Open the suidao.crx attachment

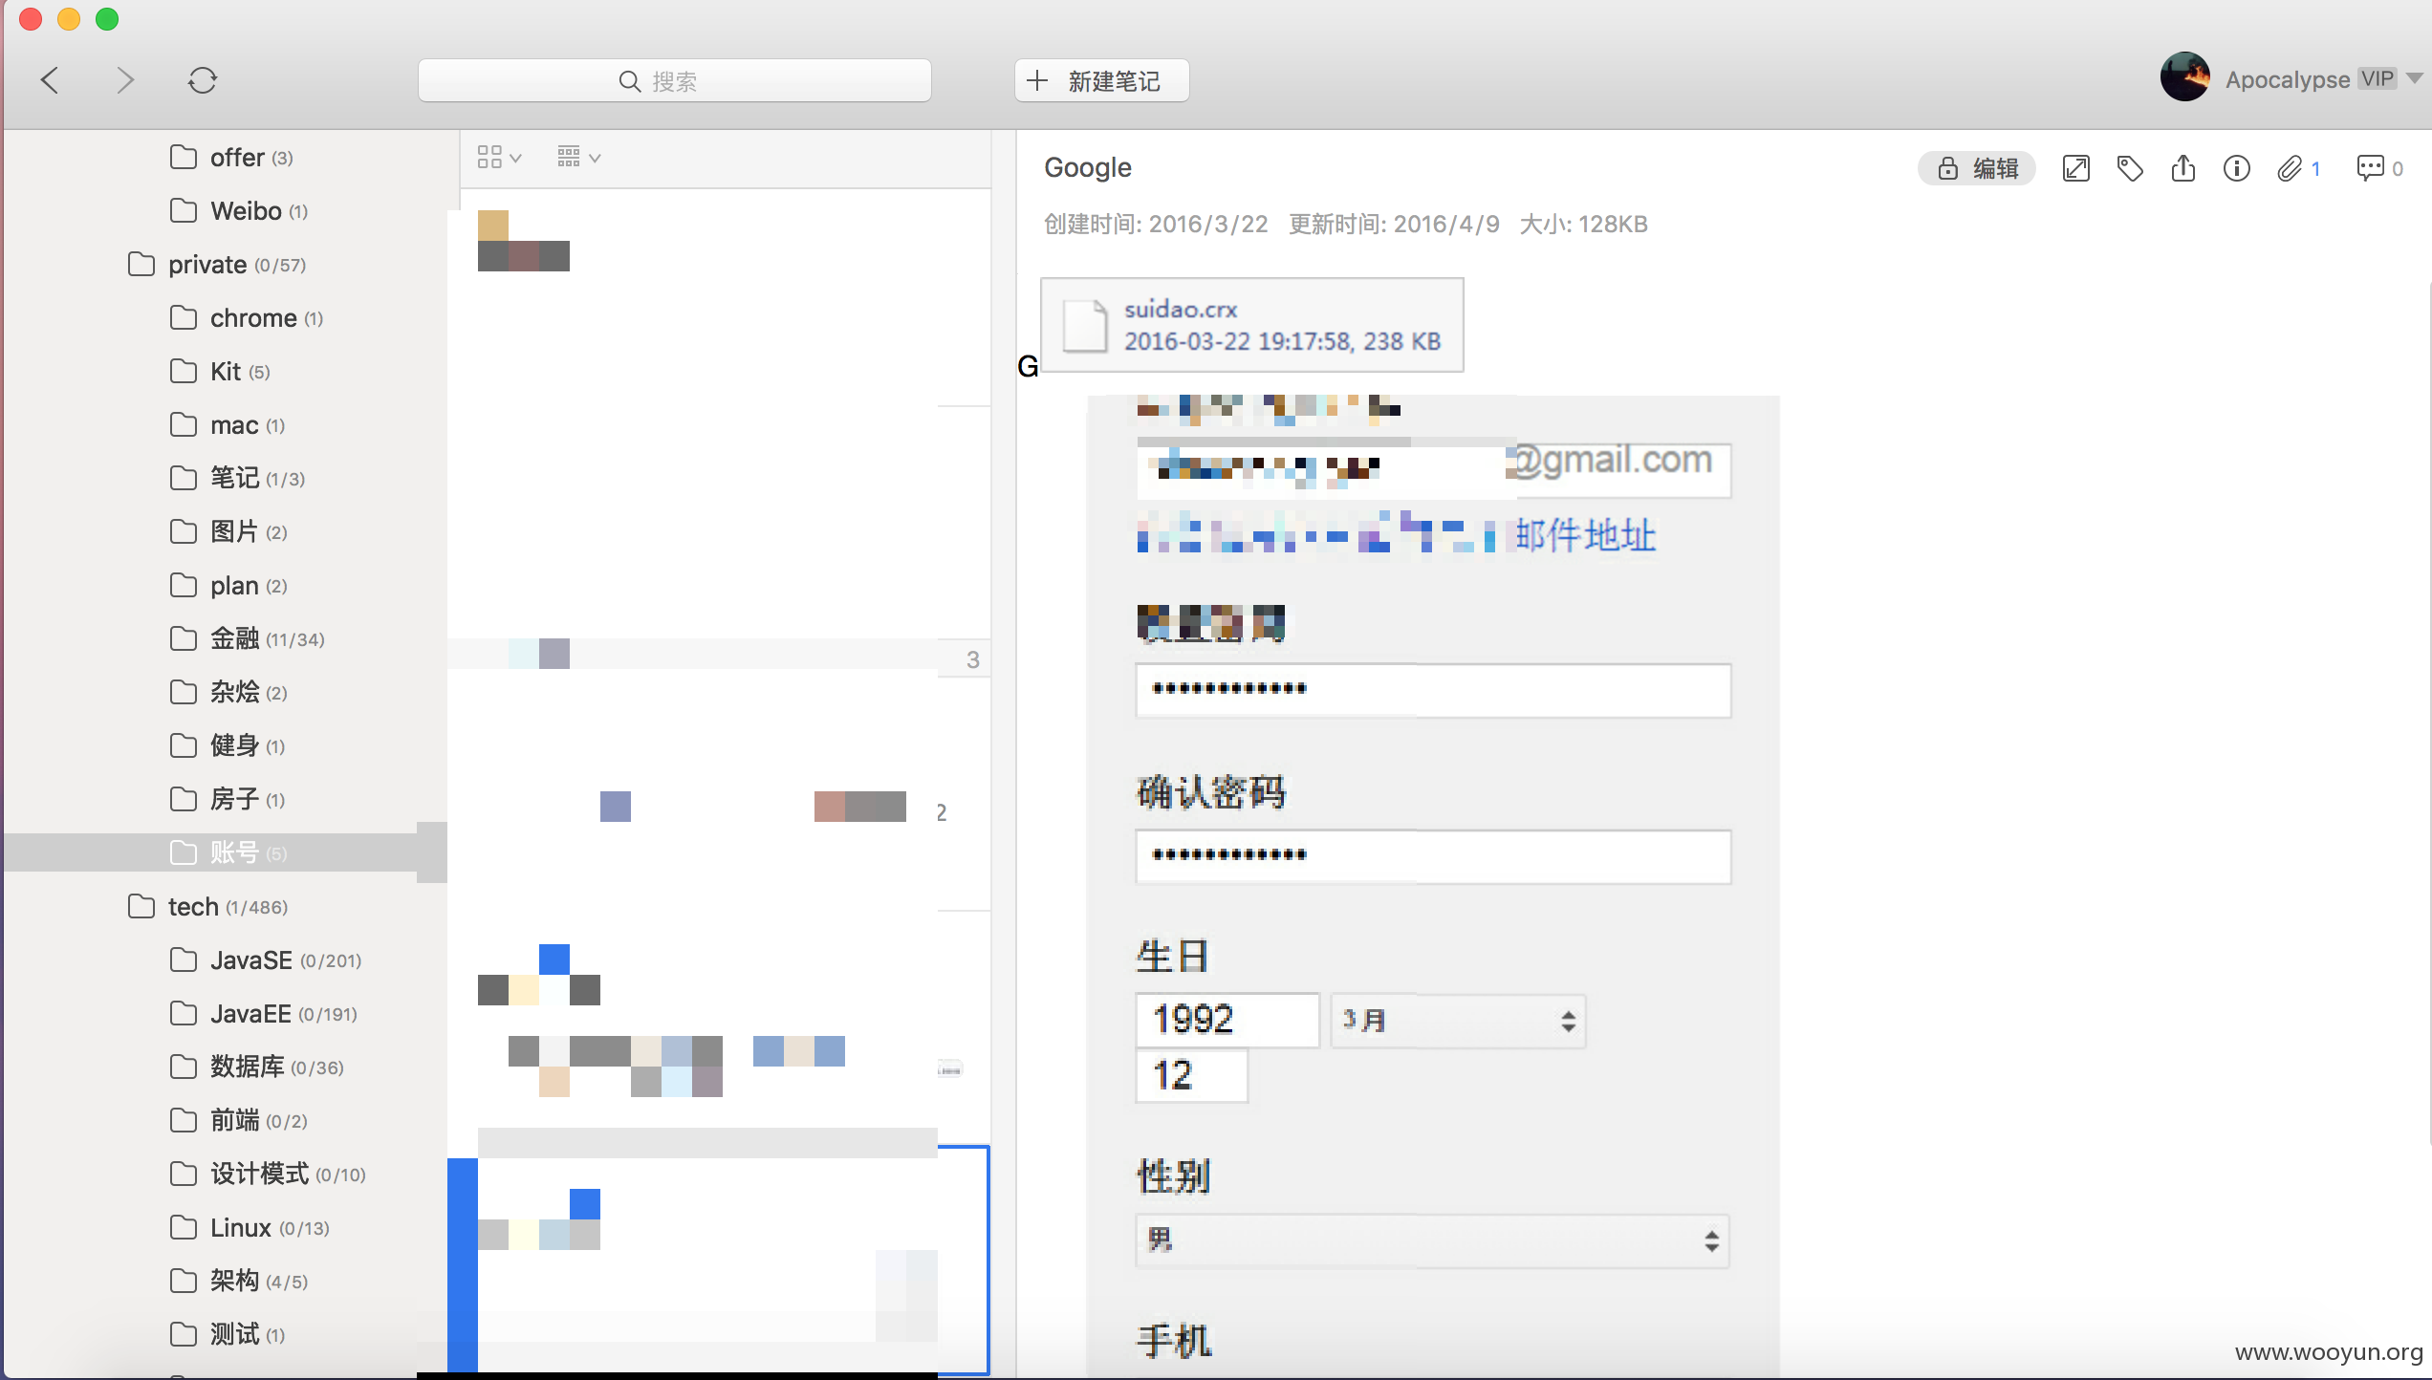tap(1251, 325)
